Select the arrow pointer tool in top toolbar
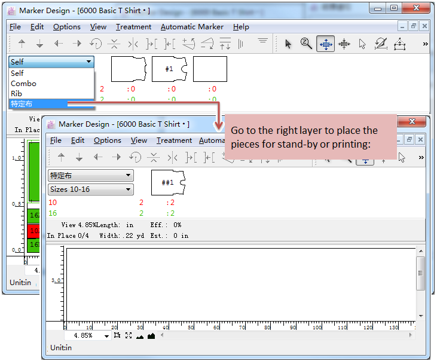The width and height of the screenshot is (437, 361). point(288,44)
